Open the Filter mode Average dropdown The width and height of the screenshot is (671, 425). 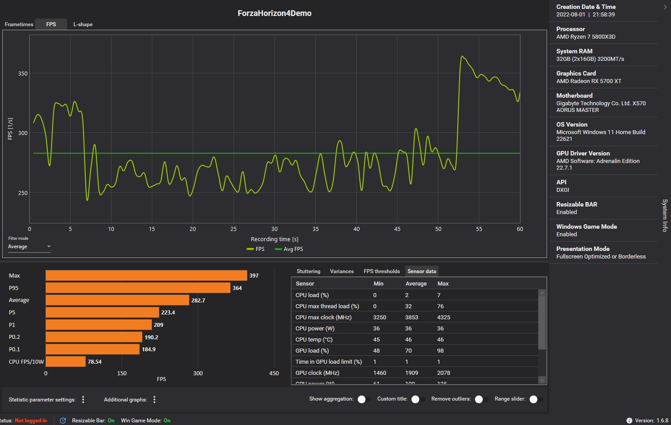click(x=29, y=246)
